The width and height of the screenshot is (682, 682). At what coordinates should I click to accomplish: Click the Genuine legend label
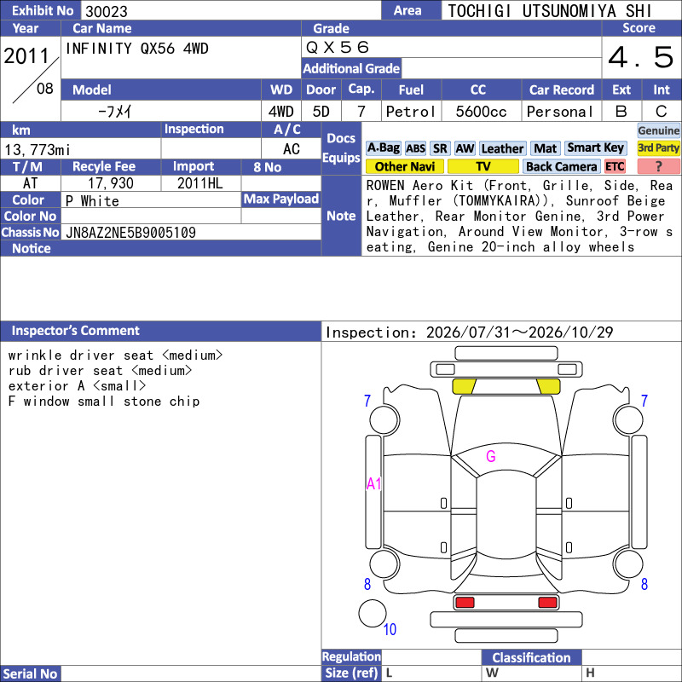tap(658, 130)
